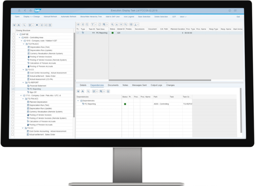Click the refresh icon in the task list toolbar

coord(100,25)
